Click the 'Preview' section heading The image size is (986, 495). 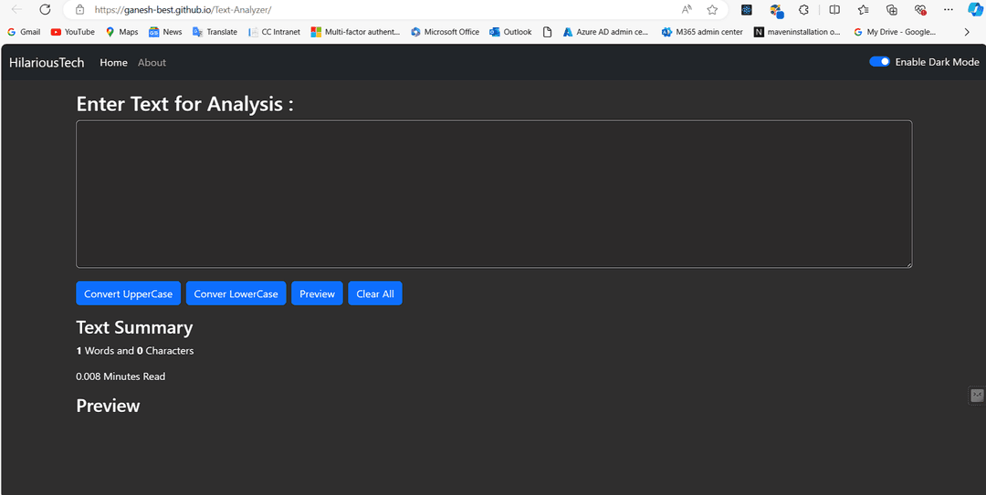(108, 406)
